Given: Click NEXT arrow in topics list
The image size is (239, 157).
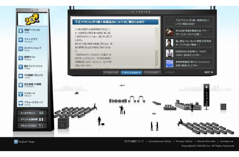Looking at the screenshot, I should pyautogui.click(x=208, y=72).
